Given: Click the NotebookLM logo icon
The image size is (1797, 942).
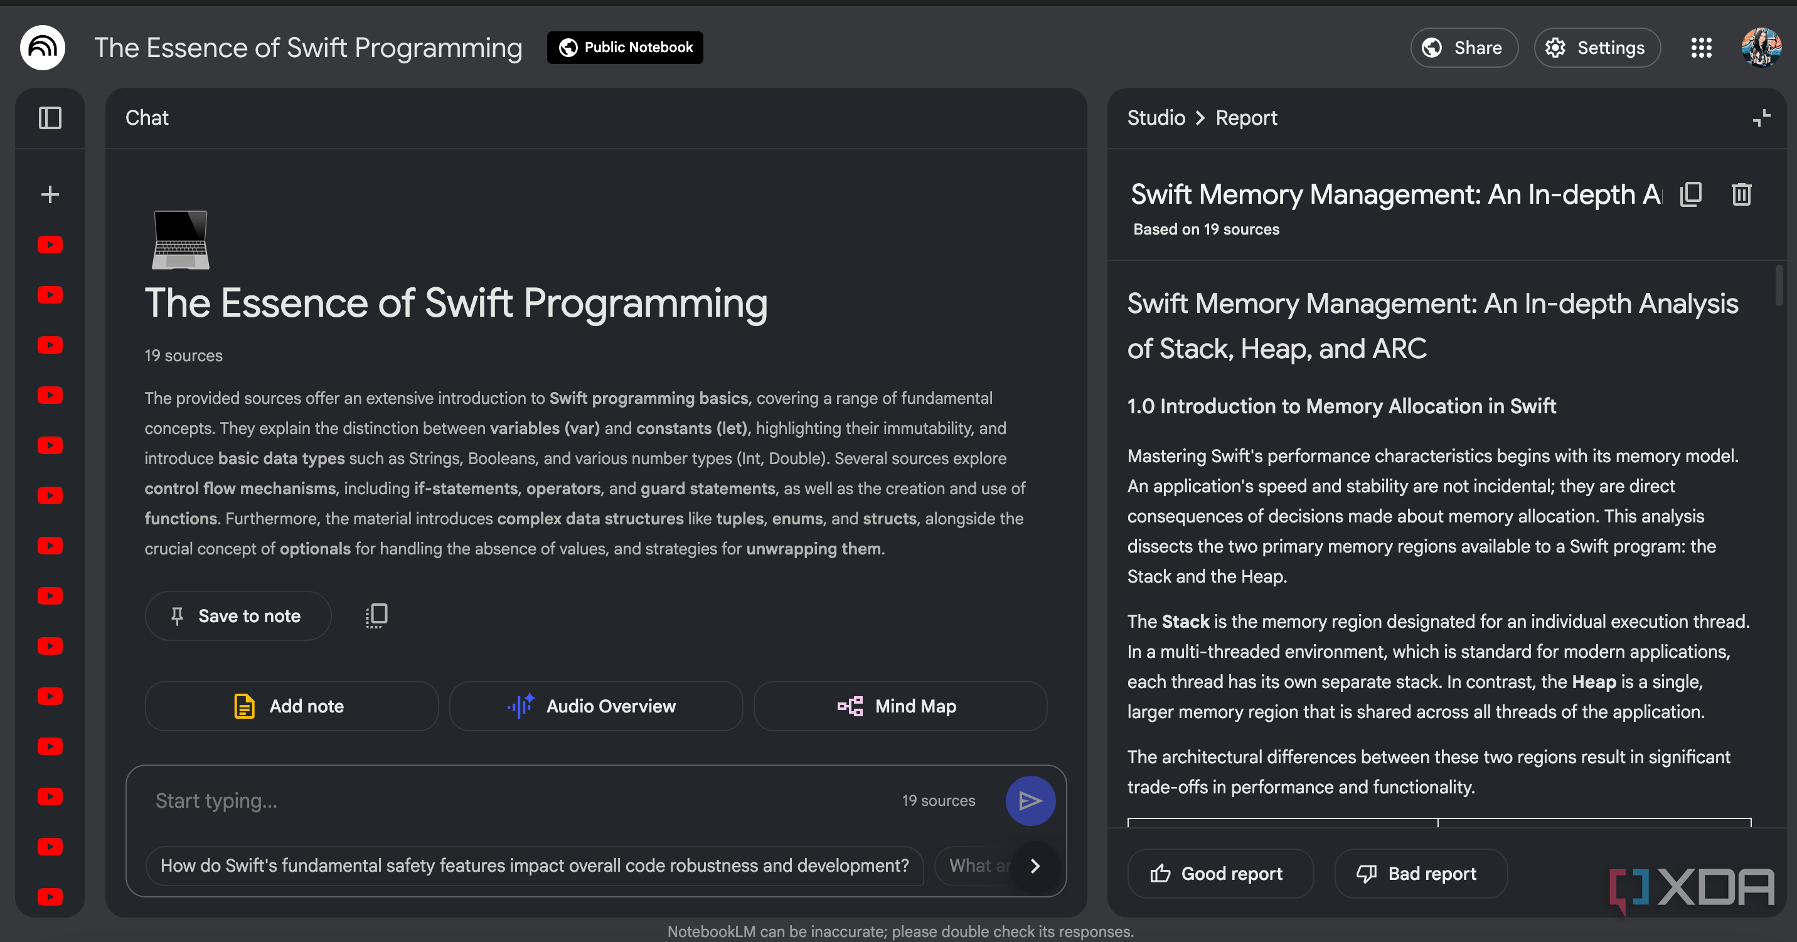Looking at the screenshot, I should pyautogui.click(x=43, y=48).
